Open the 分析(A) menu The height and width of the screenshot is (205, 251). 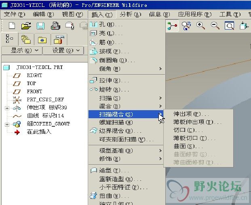[x=131, y=15]
